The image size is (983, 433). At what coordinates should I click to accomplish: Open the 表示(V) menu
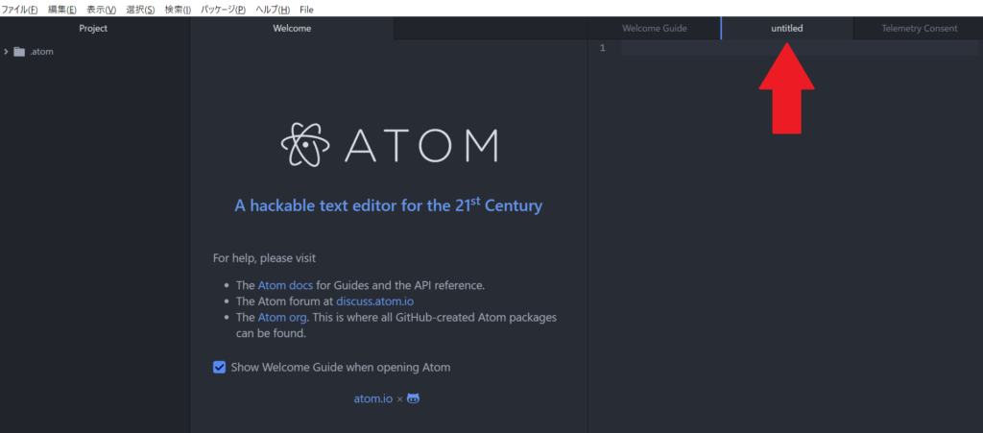(x=101, y=10)
